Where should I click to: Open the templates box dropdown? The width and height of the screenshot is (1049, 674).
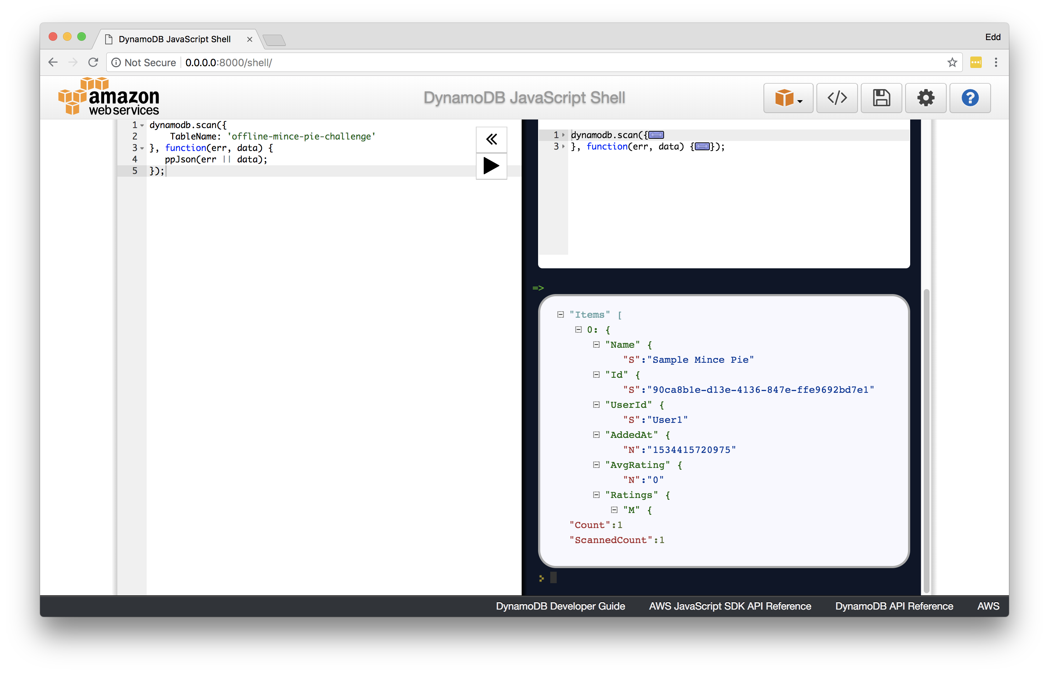[x=788, y=98]
